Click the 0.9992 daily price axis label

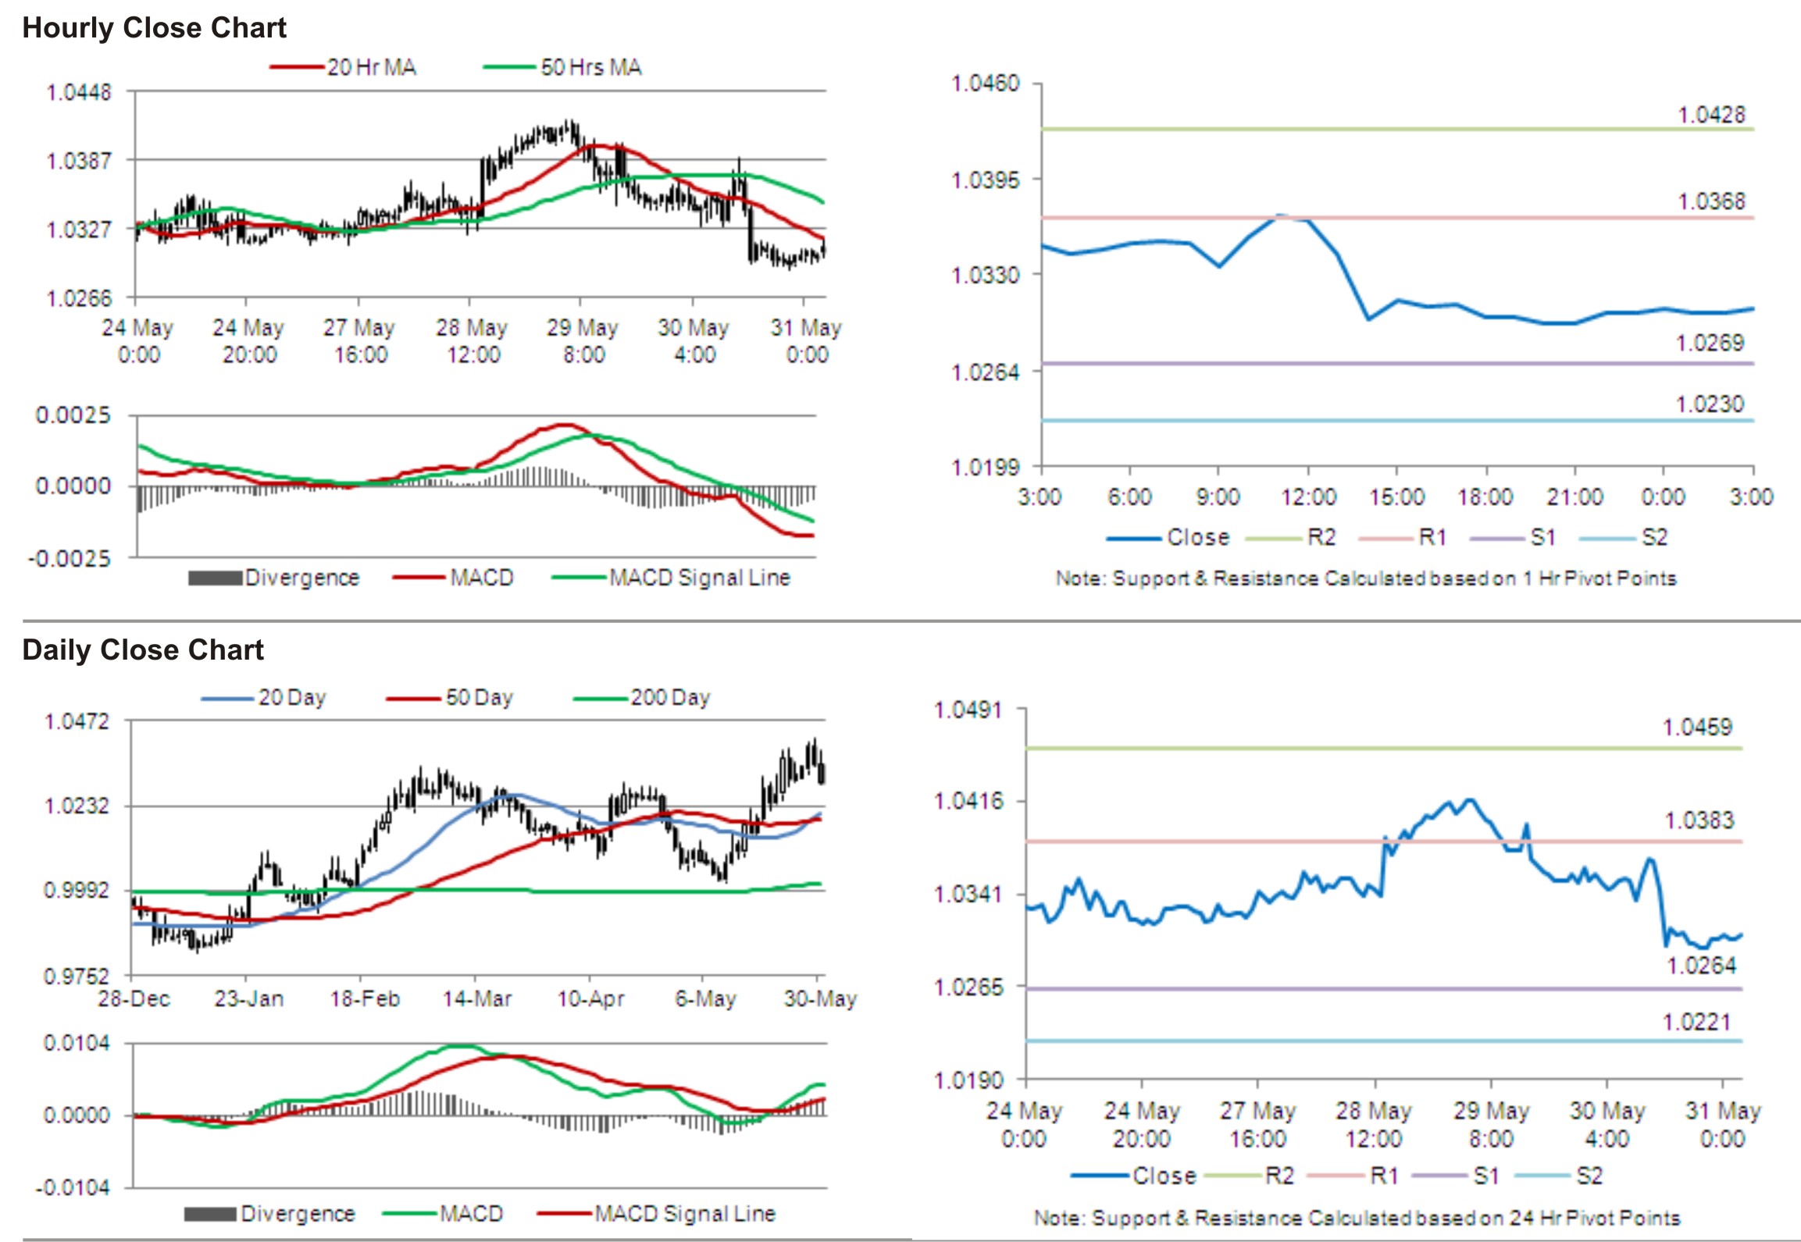click(x=77, y=891)
